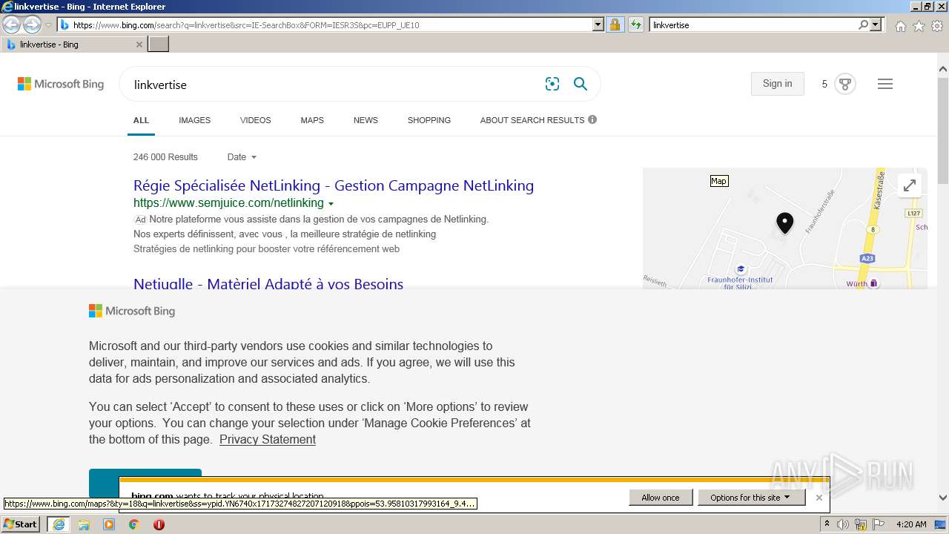Open Régie Spécialisée NetLinking result link

(334, 185)
